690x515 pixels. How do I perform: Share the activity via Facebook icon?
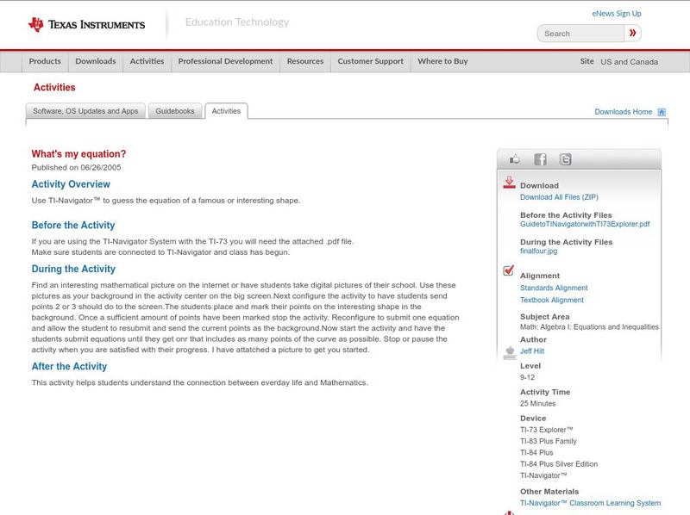(x=540, y=159)
